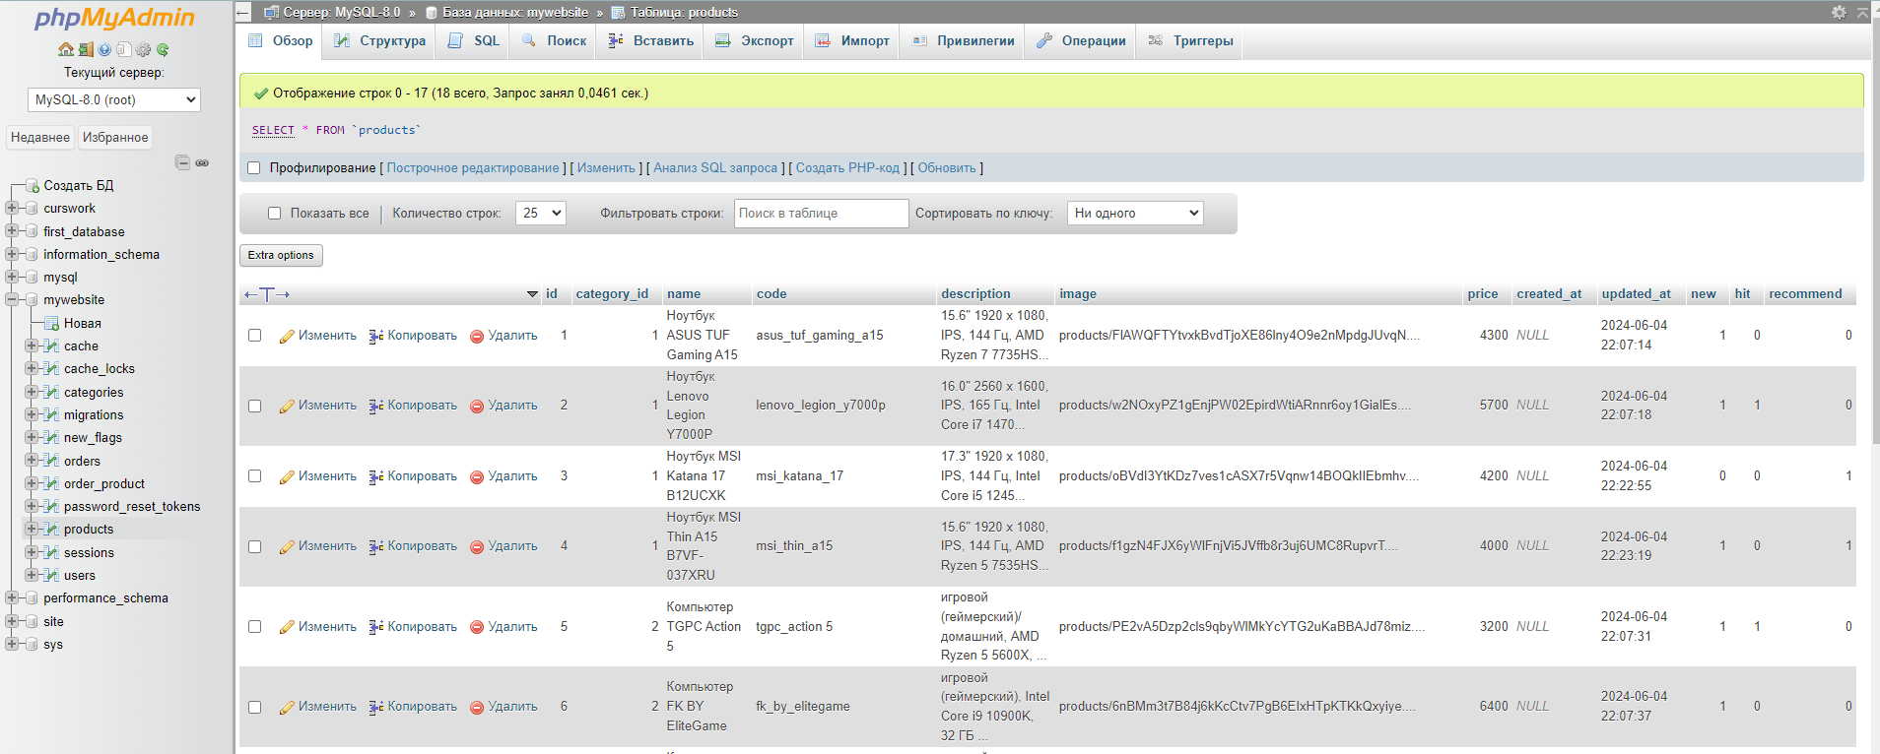Open navigation panel settings gear icon
Image resolution: width=1880 pixels, height=754 pixels.
144,49
